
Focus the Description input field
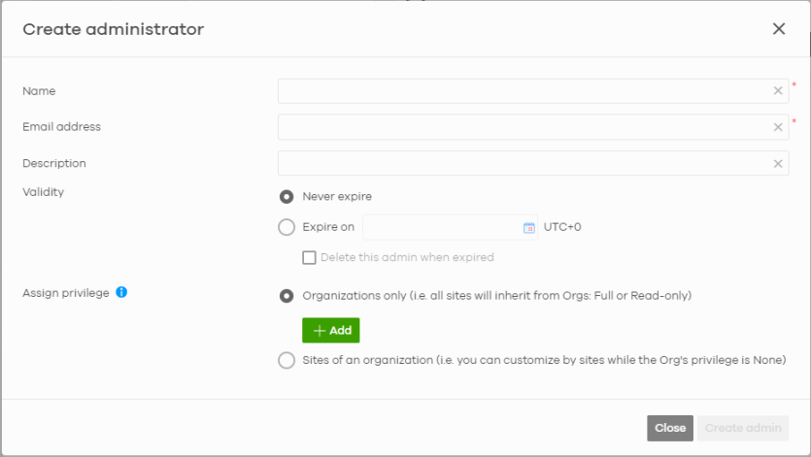pyautogui.click(x=533, y=163)
